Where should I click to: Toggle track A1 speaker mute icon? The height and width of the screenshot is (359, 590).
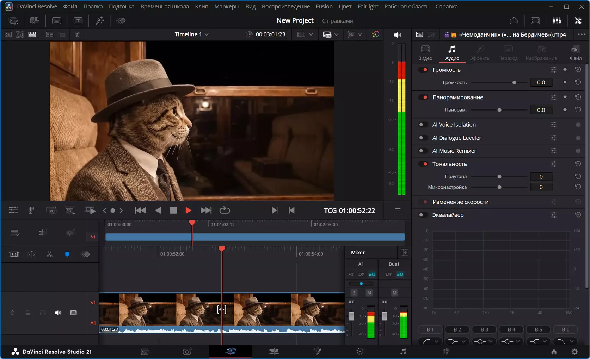58,313
